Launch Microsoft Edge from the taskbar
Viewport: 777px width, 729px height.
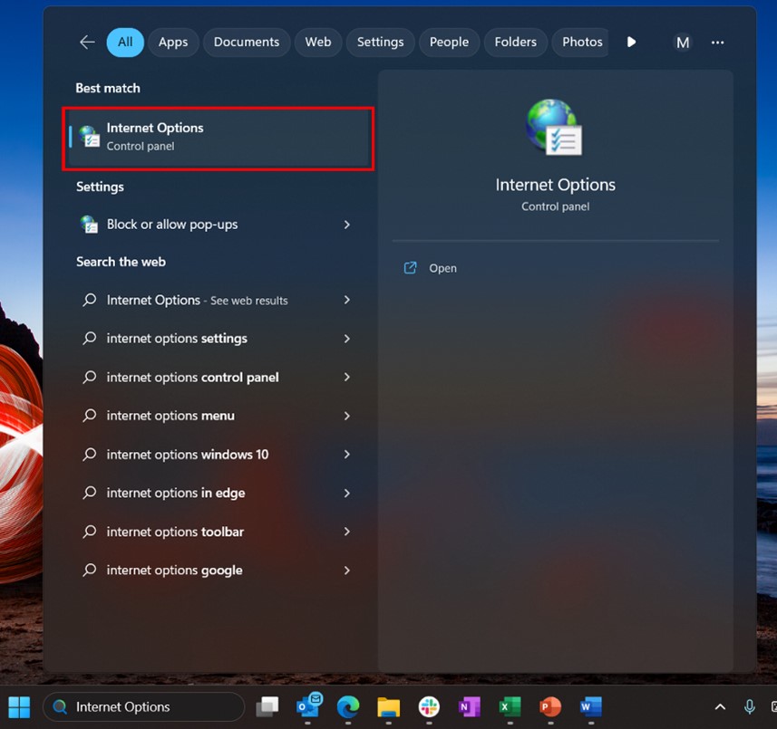[348, 706]
